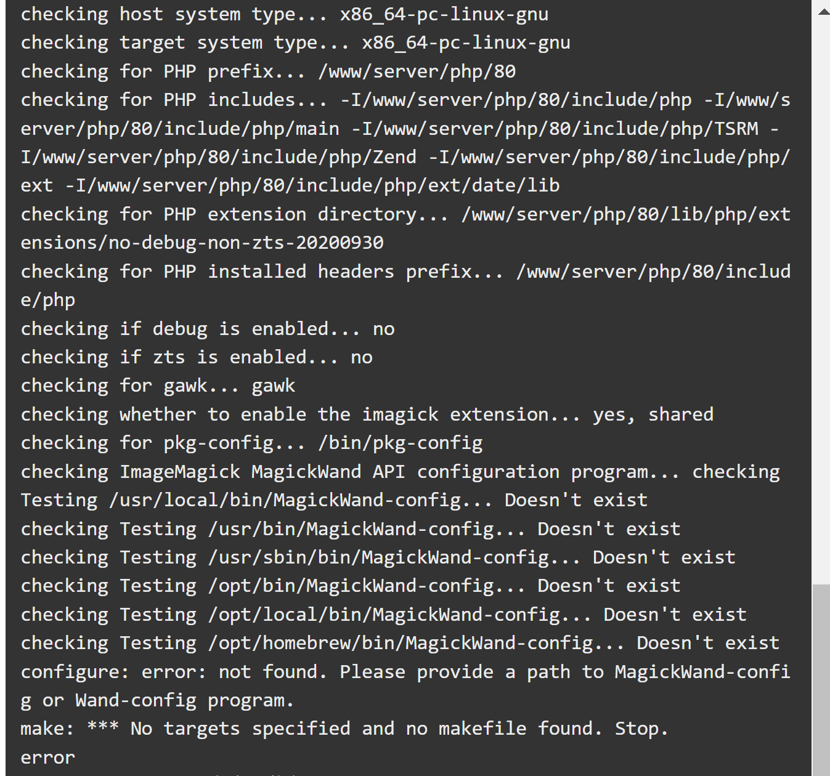830x776 pixels.
Task: Click the empty scrollbar track above thumb
Action: [x=821, y=302]
